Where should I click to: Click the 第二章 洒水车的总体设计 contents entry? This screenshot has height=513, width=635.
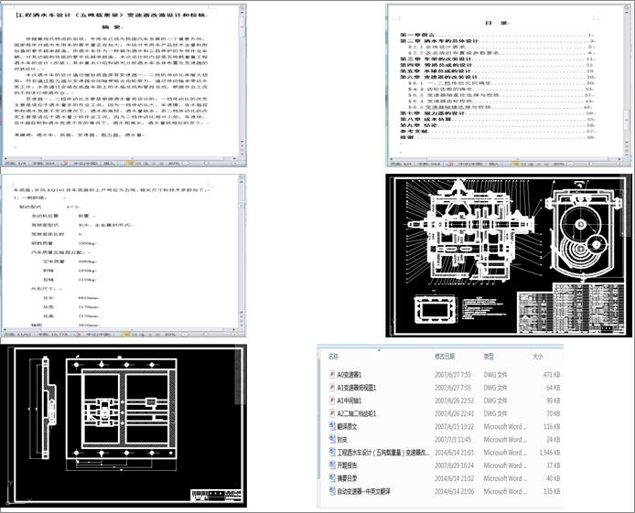coord(498,41)
